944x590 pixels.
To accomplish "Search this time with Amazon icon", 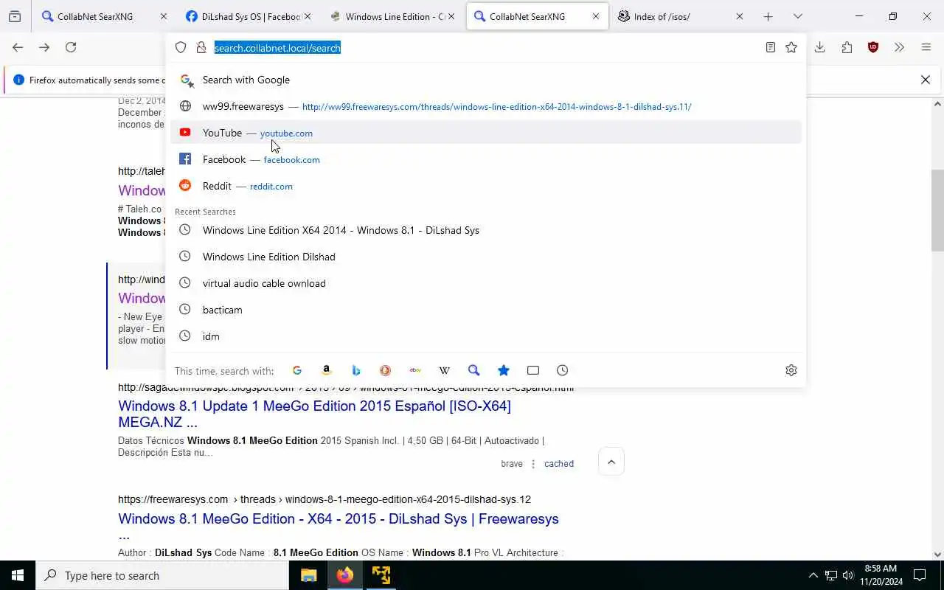I will [327, 370].
